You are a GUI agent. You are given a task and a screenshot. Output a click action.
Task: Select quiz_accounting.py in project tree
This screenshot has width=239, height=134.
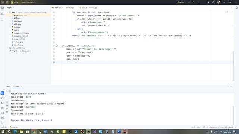[20, 33]
